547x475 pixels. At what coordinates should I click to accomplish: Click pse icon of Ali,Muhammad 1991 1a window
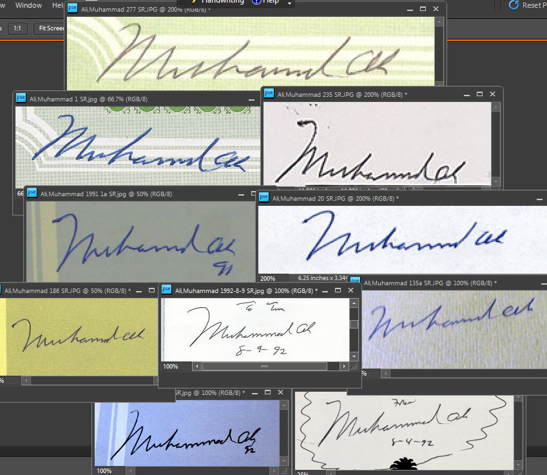coord(32,192)
